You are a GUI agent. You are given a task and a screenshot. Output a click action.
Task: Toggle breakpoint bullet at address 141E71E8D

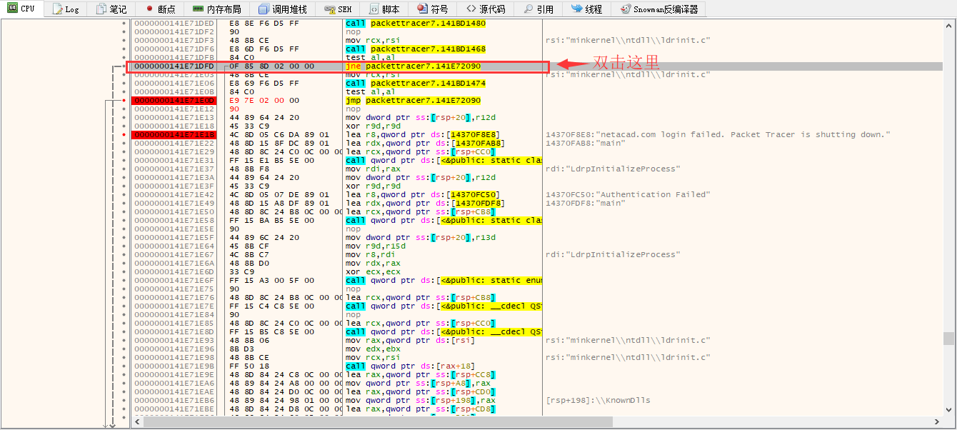click(124, 331)
